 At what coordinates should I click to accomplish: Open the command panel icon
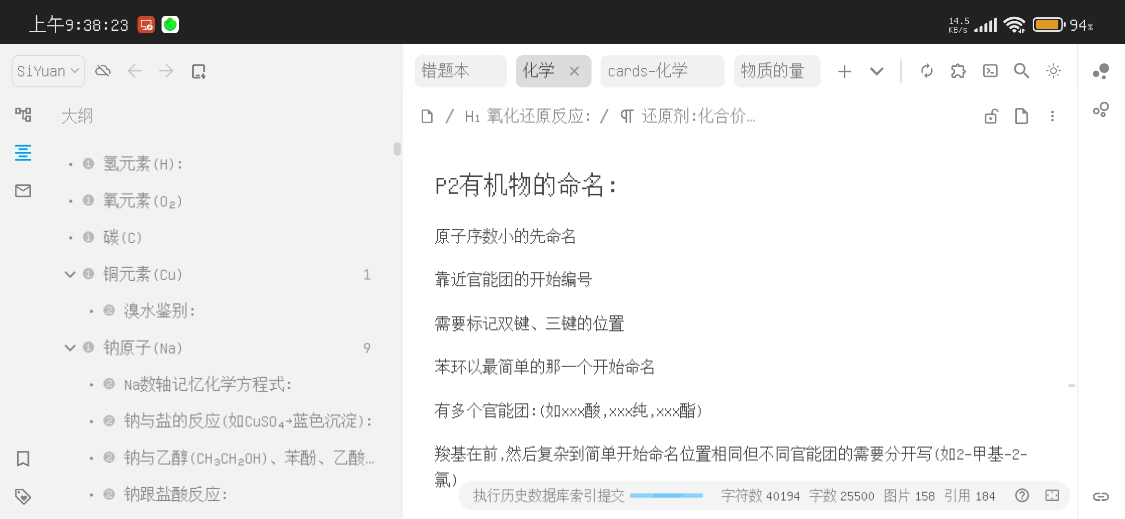click(990, 71)
